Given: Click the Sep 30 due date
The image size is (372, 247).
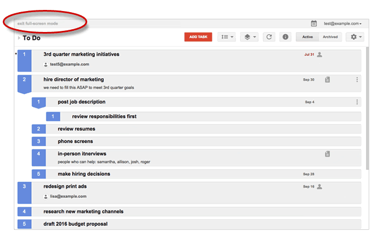Looking at the screenshot, I should [x=309, y=79].
